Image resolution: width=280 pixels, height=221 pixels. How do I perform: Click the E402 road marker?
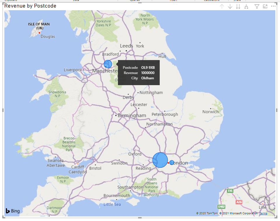tap(221, 206)
